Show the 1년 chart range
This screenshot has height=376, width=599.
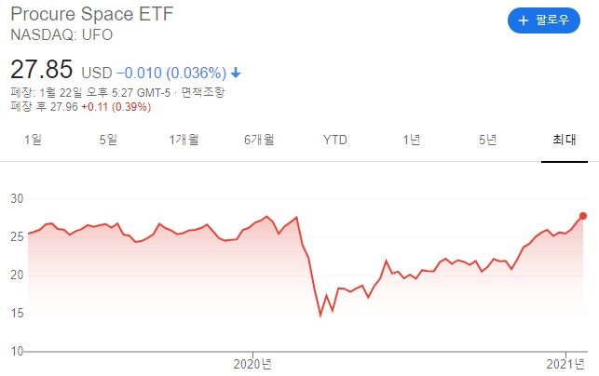[412, 140]
